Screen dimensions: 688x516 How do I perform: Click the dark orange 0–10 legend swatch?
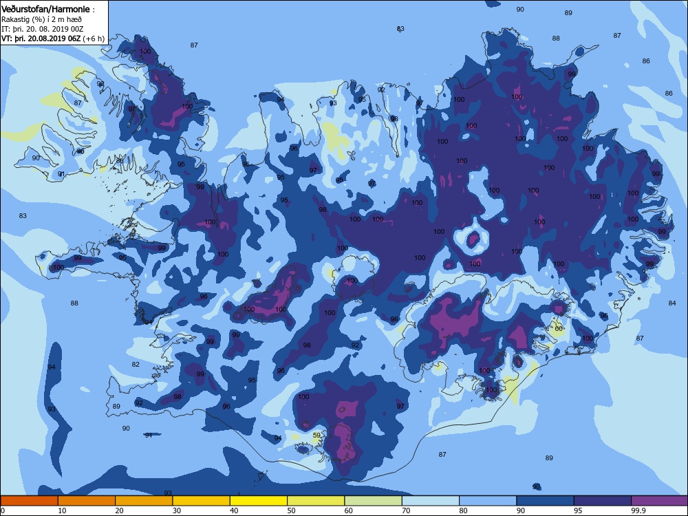pyautogui.click(x=30, y=501)
